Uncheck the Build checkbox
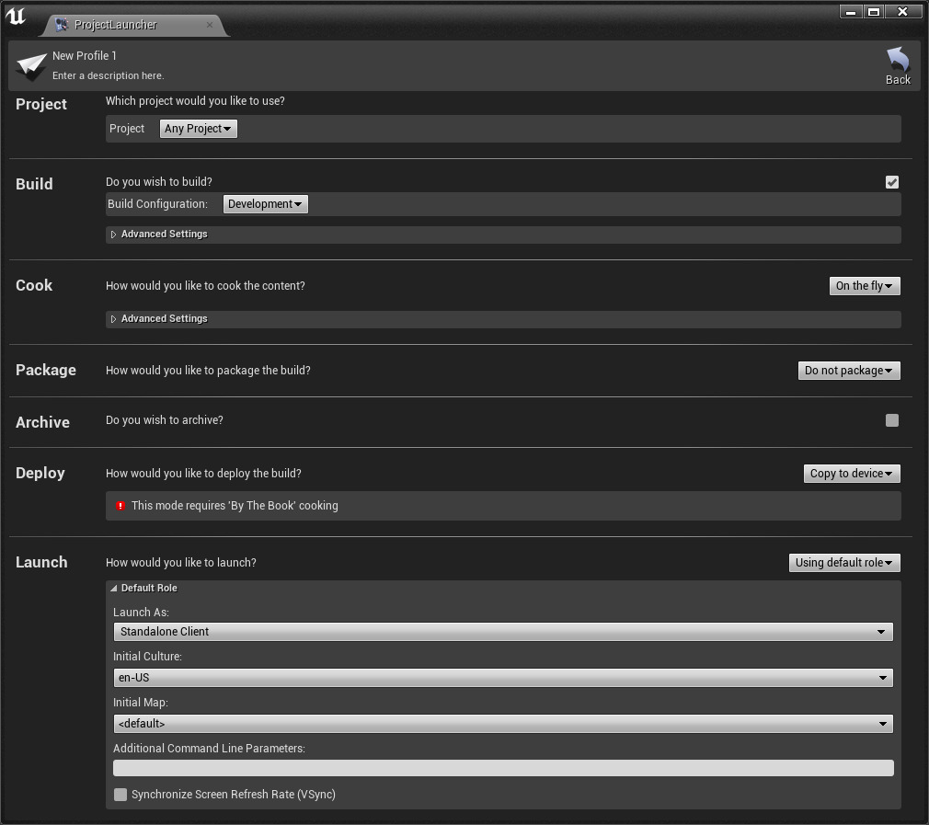Viewport: 929px width, 825px height. pyautogui.click(x=891, y=182)
